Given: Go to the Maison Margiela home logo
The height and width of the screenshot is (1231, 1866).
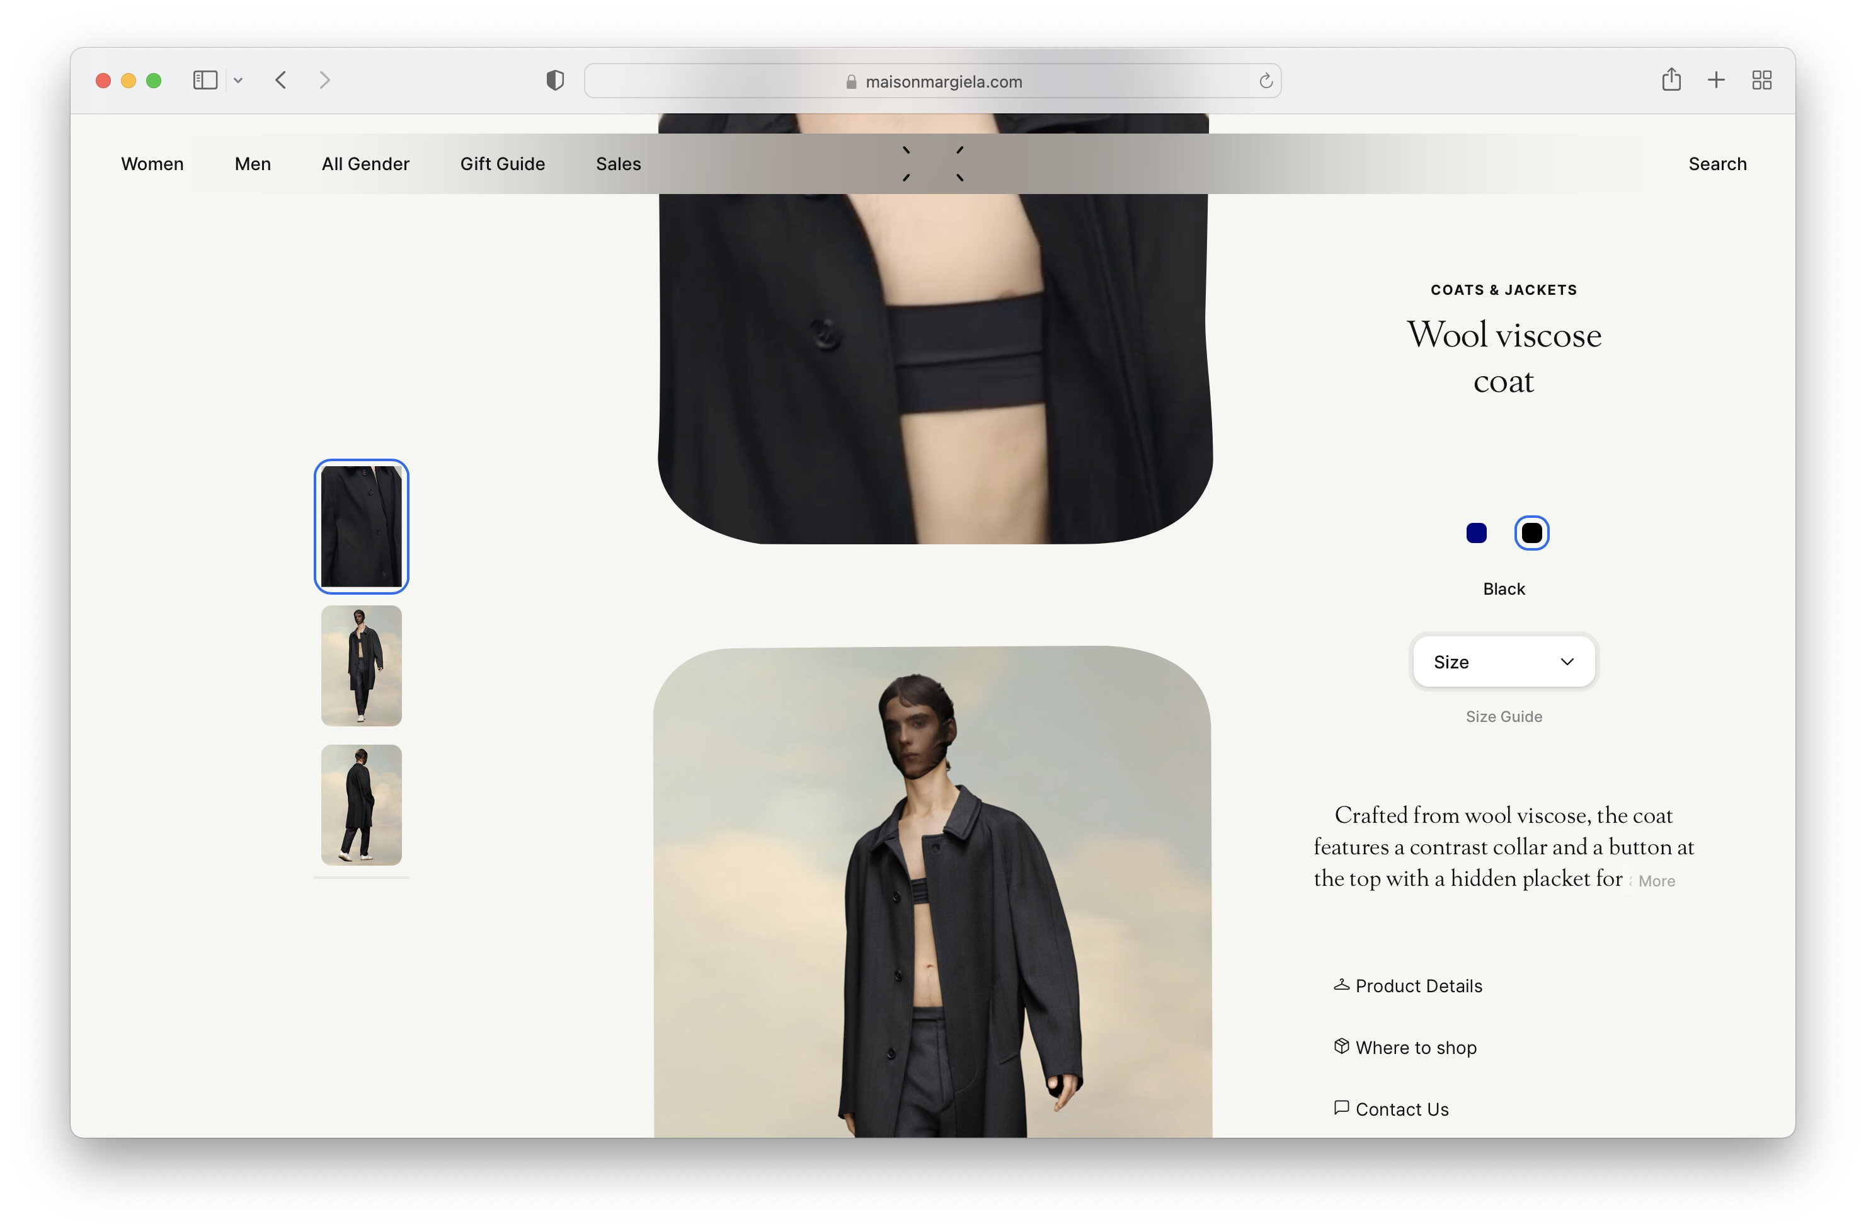Looking at the screenshot, I should coord(932,163).
